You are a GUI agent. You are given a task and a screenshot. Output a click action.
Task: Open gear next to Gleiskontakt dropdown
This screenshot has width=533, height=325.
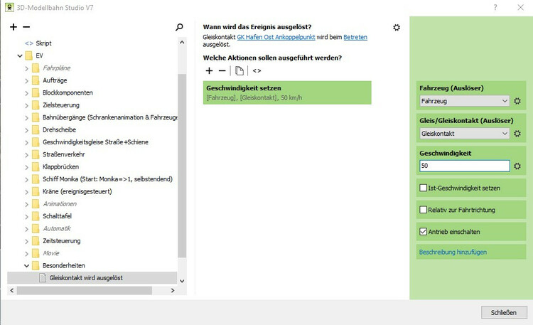(517, 134)
